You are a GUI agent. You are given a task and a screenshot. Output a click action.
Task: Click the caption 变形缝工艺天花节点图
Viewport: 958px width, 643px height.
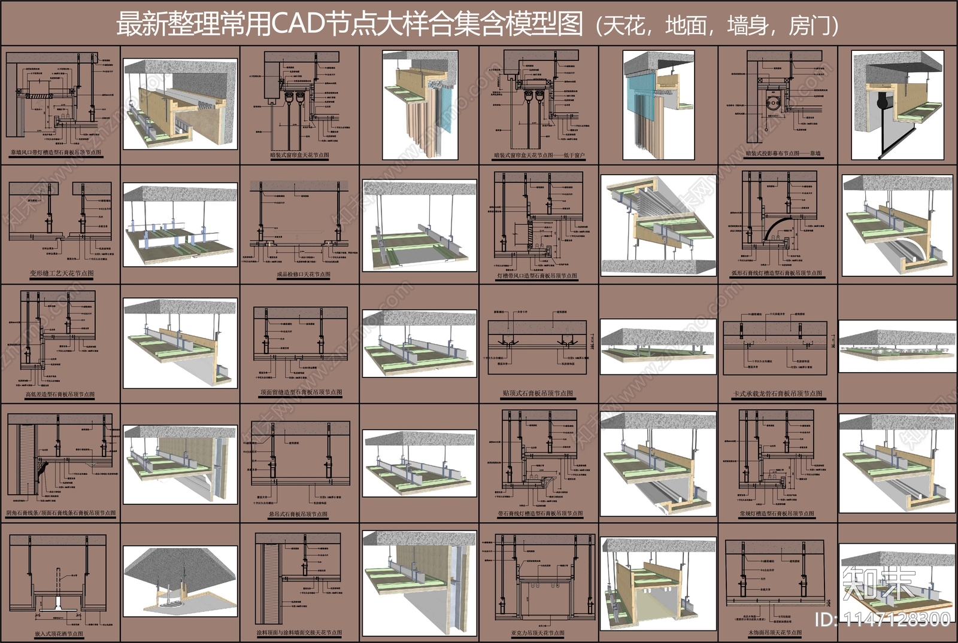pos(62,273)
